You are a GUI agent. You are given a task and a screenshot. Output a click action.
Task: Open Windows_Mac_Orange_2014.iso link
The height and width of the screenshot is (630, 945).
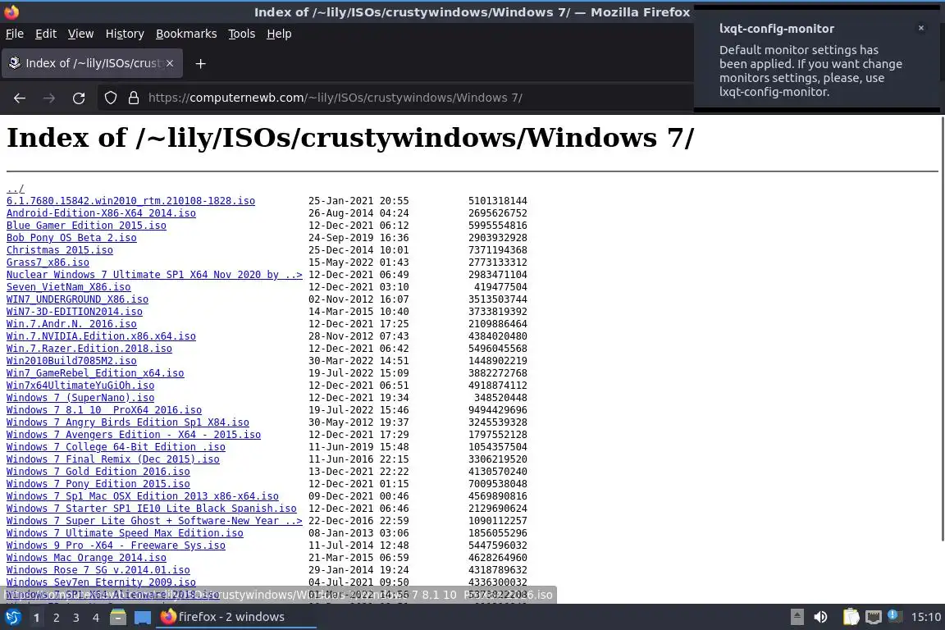[x=86, y=558]
